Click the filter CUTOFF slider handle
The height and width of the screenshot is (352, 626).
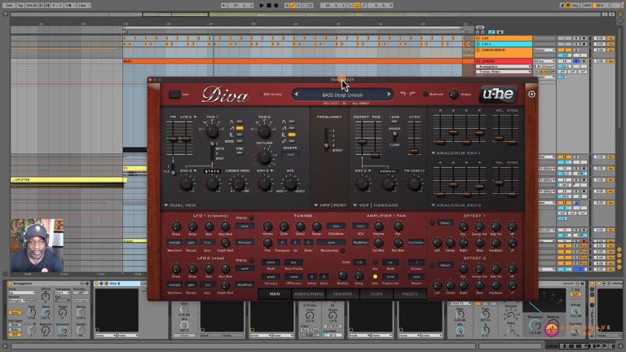click(362, 142)
